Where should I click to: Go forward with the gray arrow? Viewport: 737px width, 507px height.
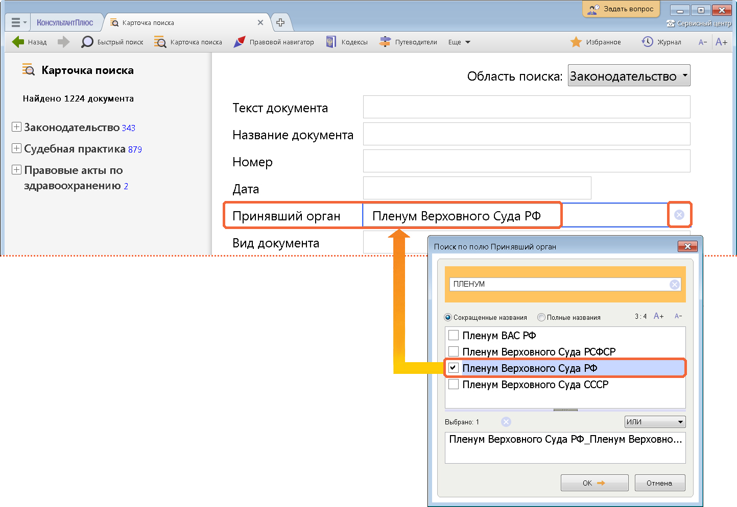point(63,42)
